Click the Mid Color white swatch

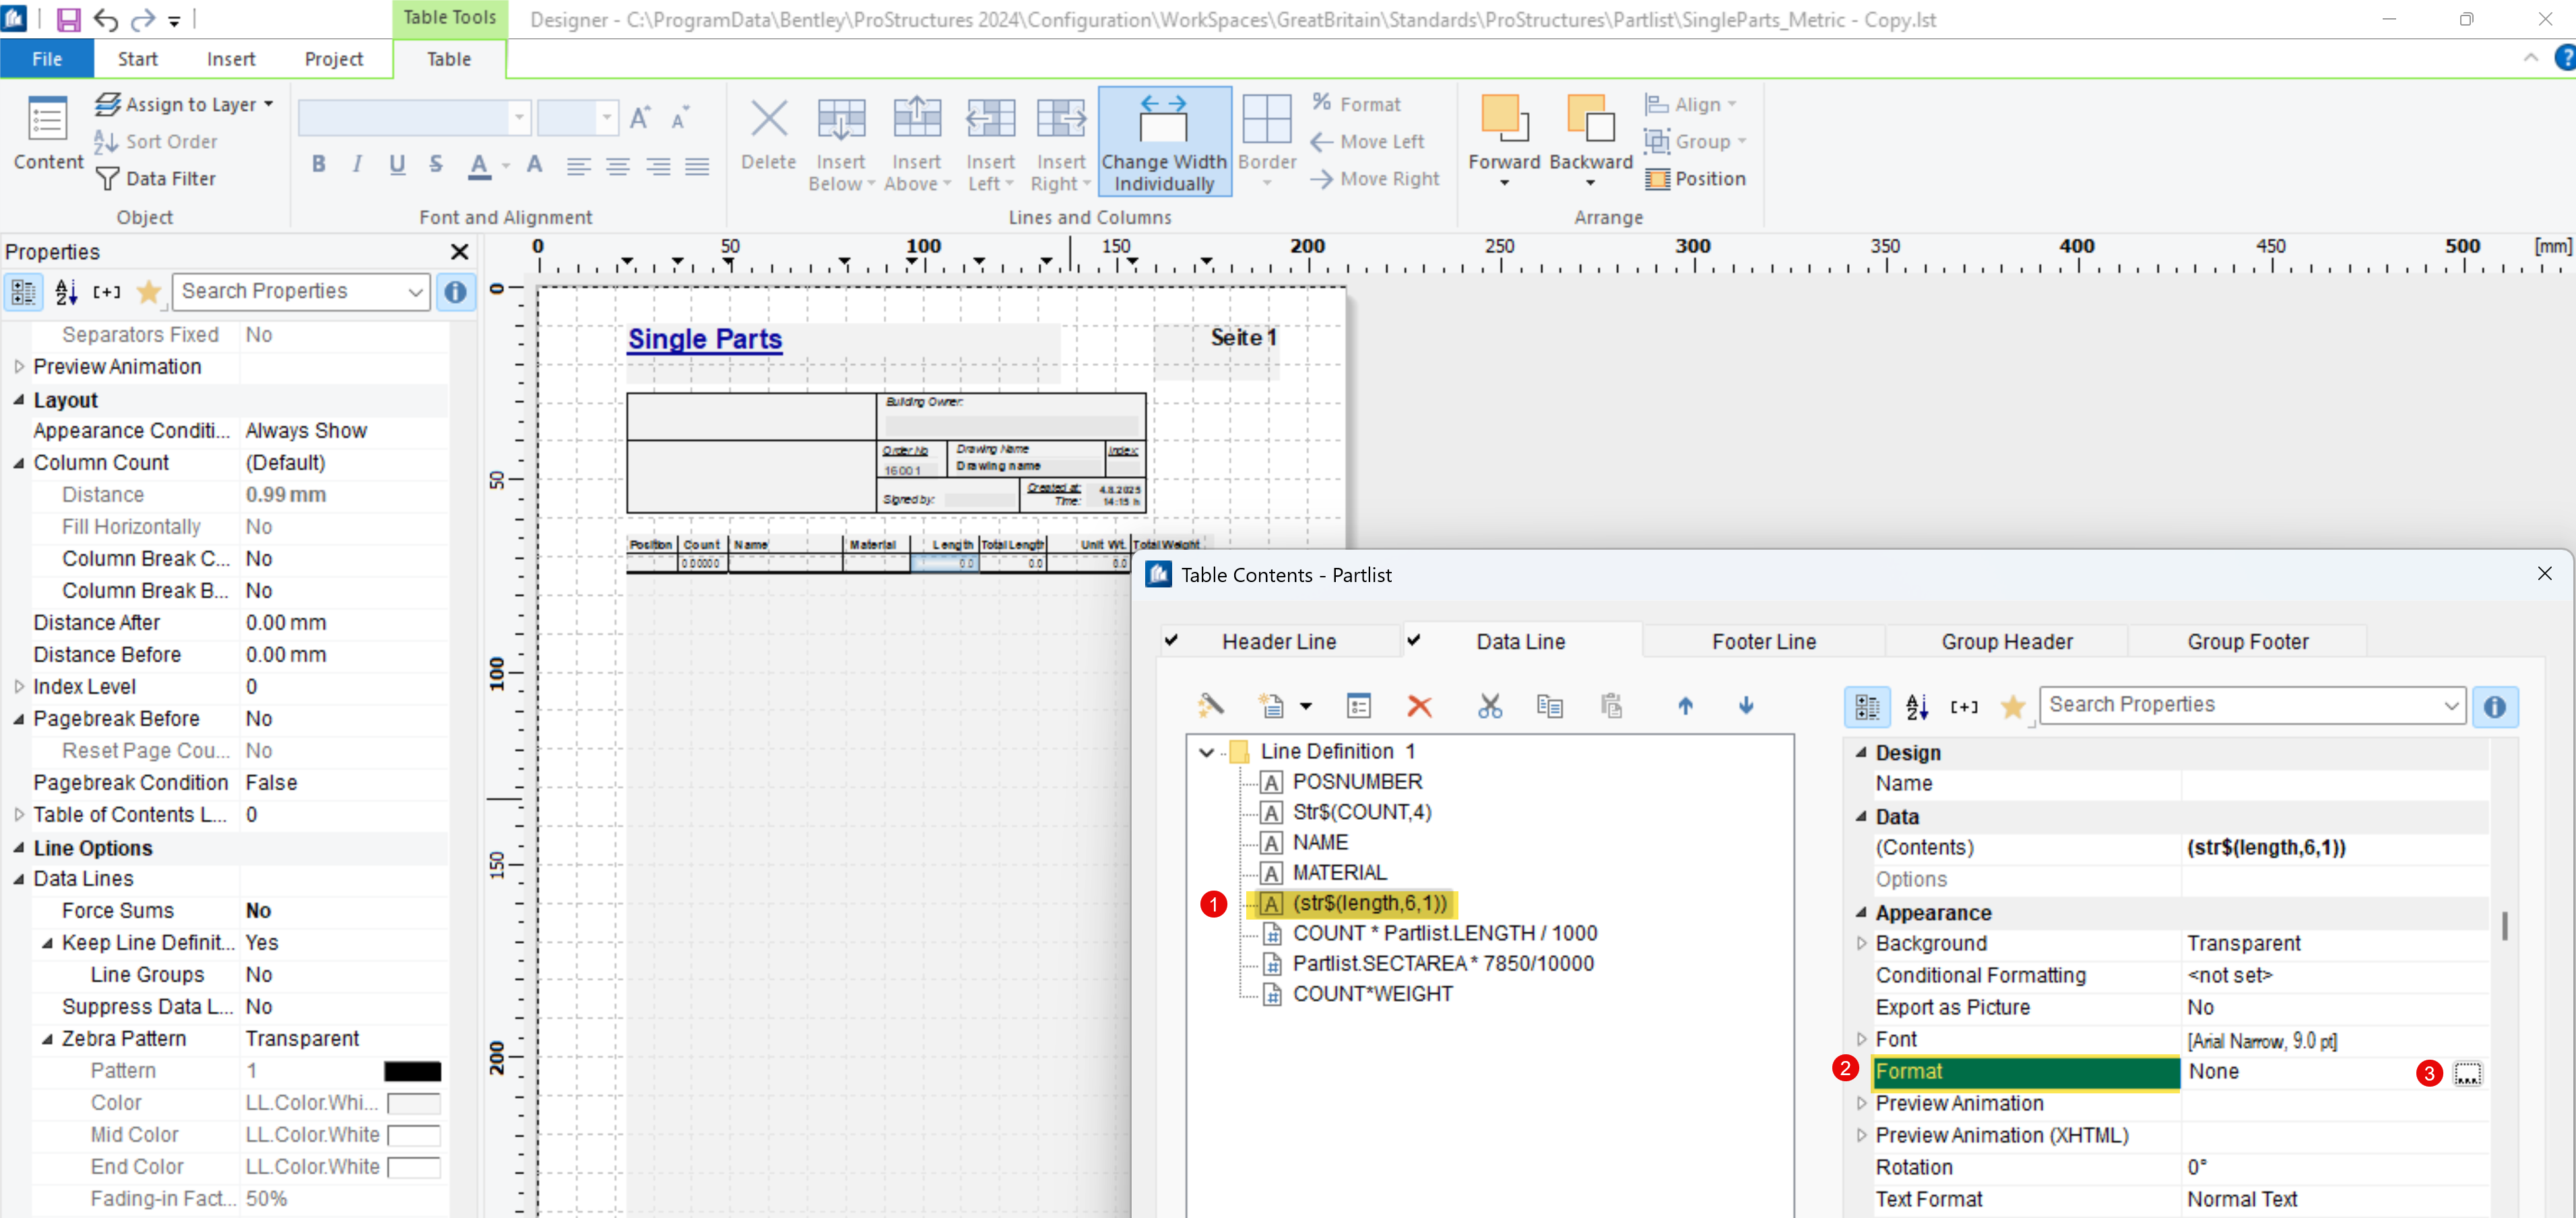(414, 1135)
